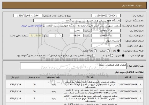Click the row 1 product name cell

pyautogui.click(x=90, y=84)
